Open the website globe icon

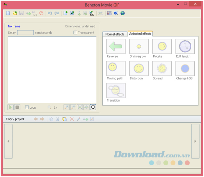122,13
